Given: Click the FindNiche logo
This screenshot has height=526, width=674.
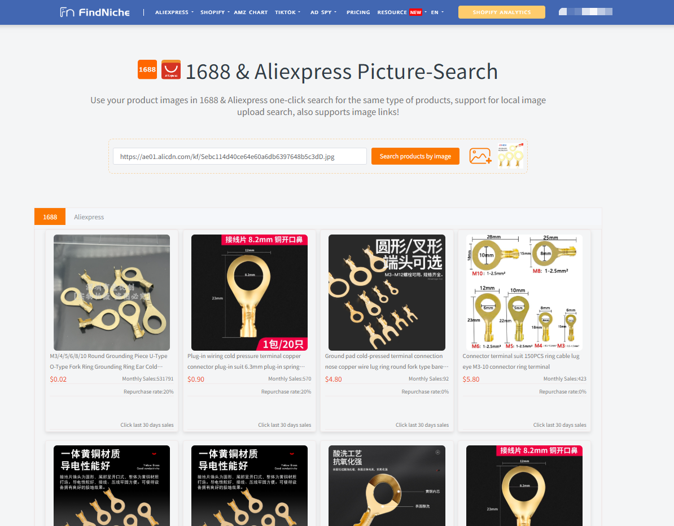Looking at the screenshot, I should click(x=95, y=12).
